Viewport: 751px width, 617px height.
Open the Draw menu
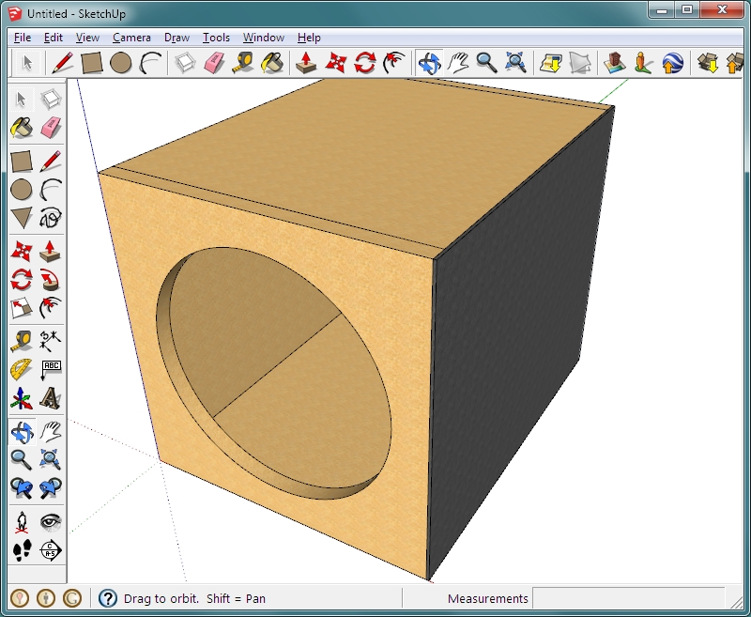(x=176, y=38)
